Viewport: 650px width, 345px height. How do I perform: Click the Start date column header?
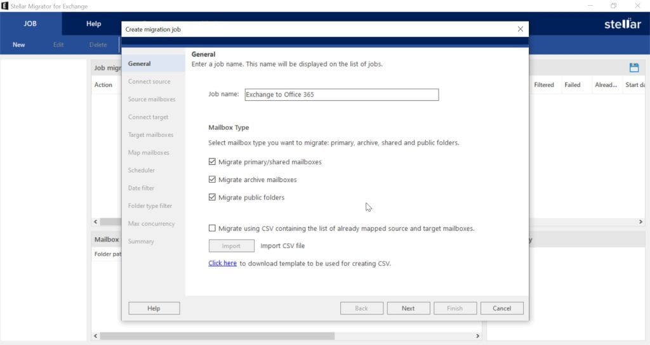coord(635,85)
